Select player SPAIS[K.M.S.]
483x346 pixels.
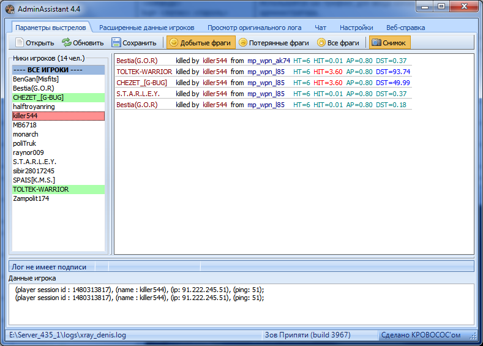click(58, 180)
